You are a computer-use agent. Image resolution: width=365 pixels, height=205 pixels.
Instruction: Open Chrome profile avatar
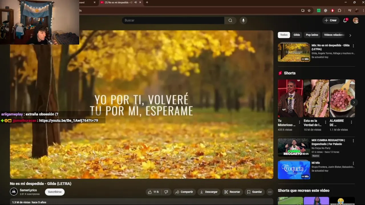357,11
